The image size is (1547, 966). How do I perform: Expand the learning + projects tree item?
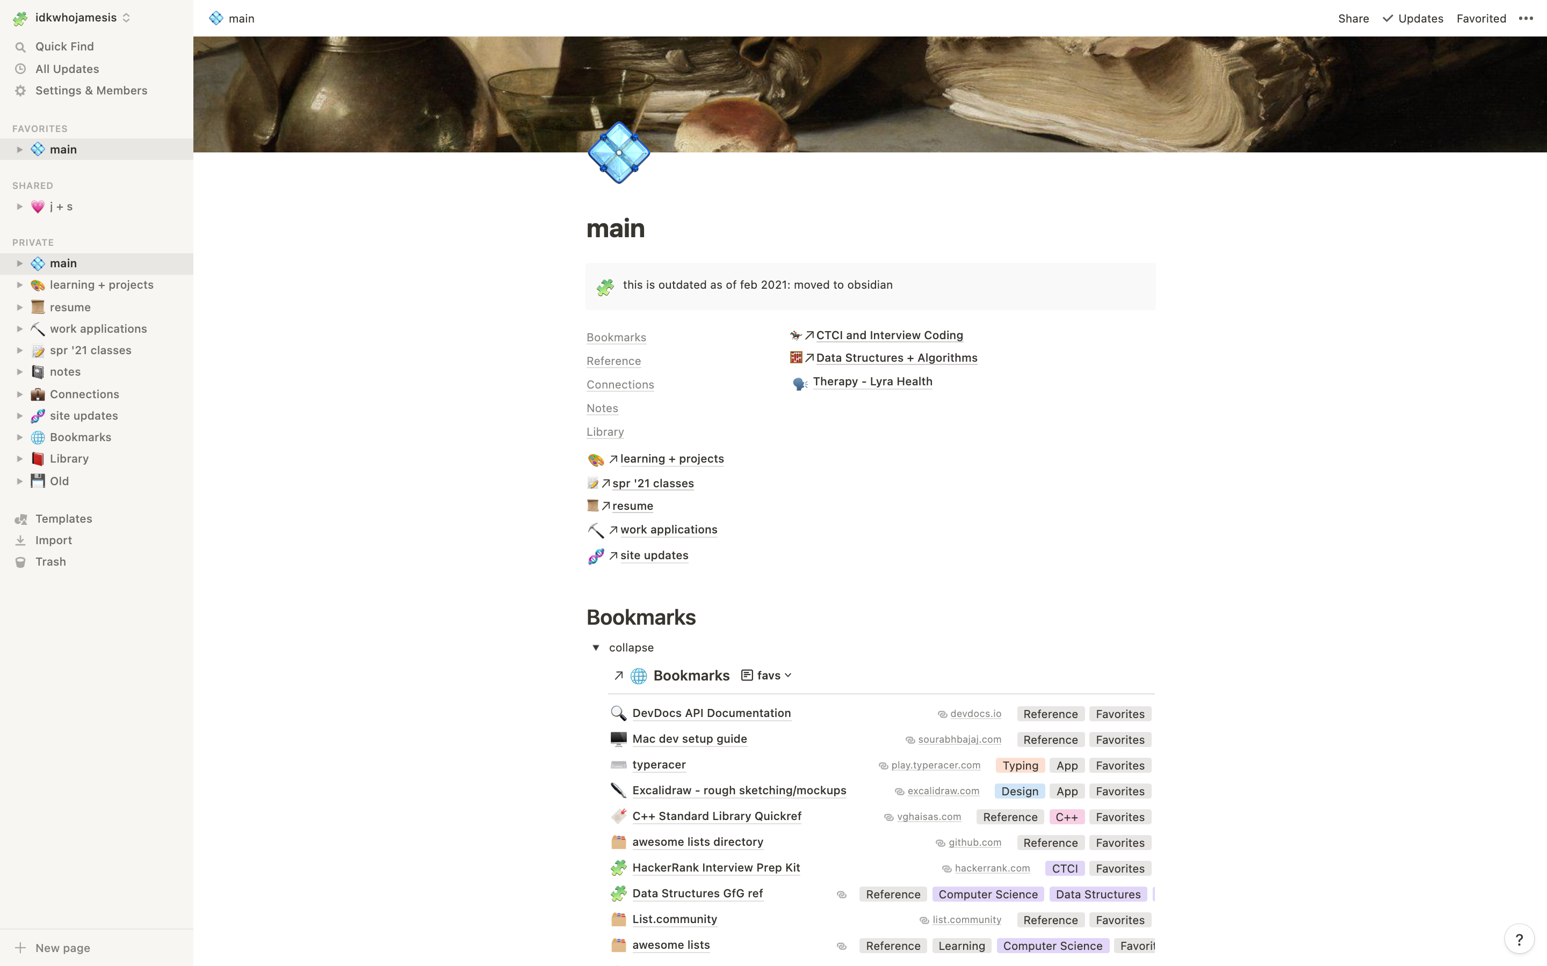point(19,285)
